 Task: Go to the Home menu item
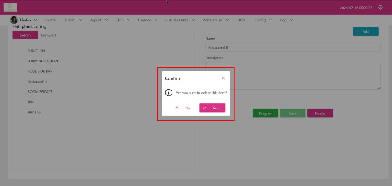coord(50,20)
